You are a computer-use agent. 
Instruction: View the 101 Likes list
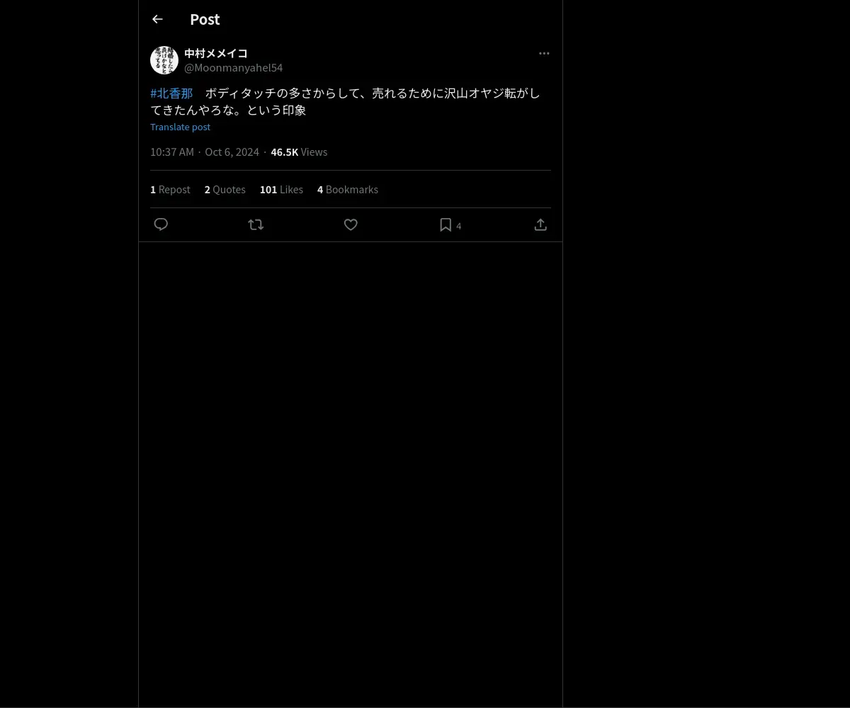point(281,189)
